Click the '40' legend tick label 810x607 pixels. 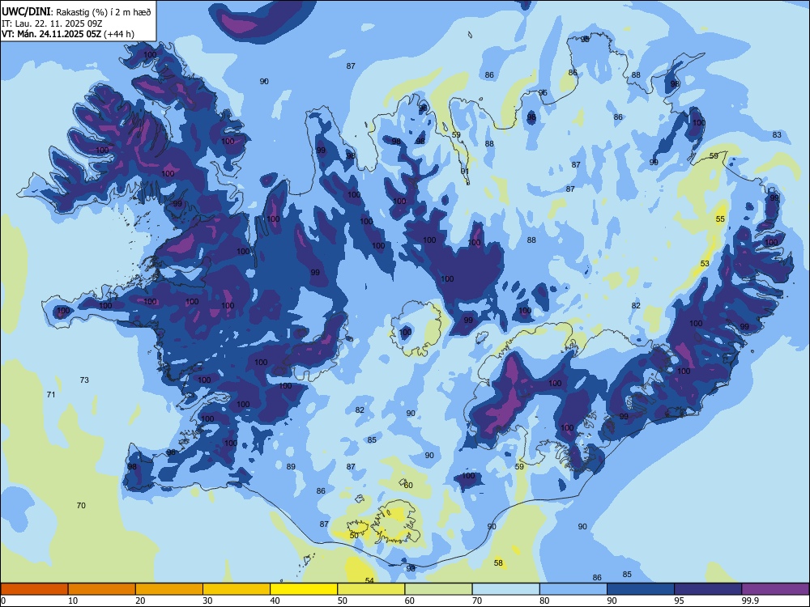tap(275, 601)
